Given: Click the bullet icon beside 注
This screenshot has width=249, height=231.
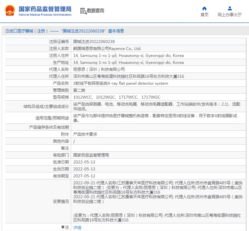Looking at the screenshot, I should [63, 227].
